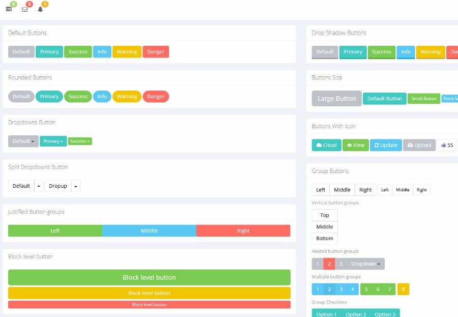The height and width of the screenshot is (317, 458).
Task: Open the gray Default dropdown button
Action: (x=23, y=141)
